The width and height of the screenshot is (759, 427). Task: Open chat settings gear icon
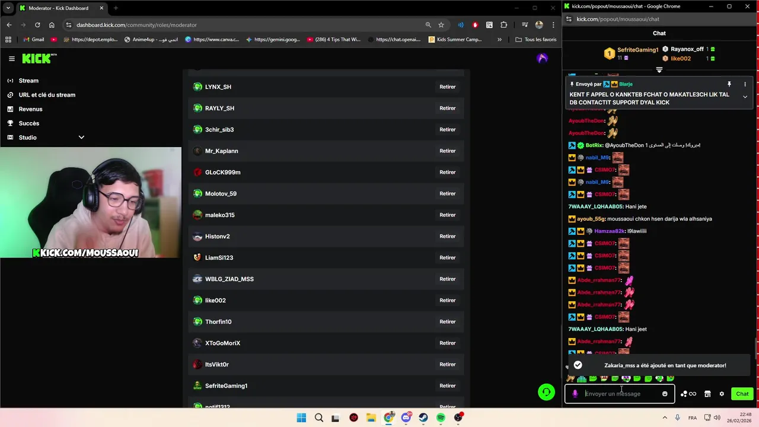click(722, 394)
